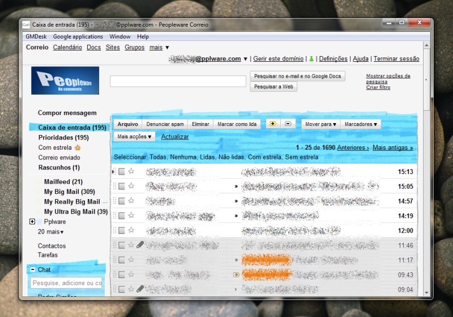Star the email received at 09:43
Viewport: 453px width, 317px height.
click(x=131, y=274)
